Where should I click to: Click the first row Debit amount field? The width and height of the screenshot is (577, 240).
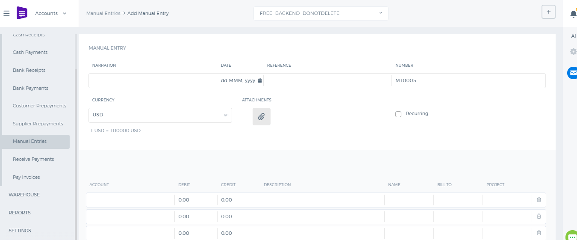[x=196, y=200]
